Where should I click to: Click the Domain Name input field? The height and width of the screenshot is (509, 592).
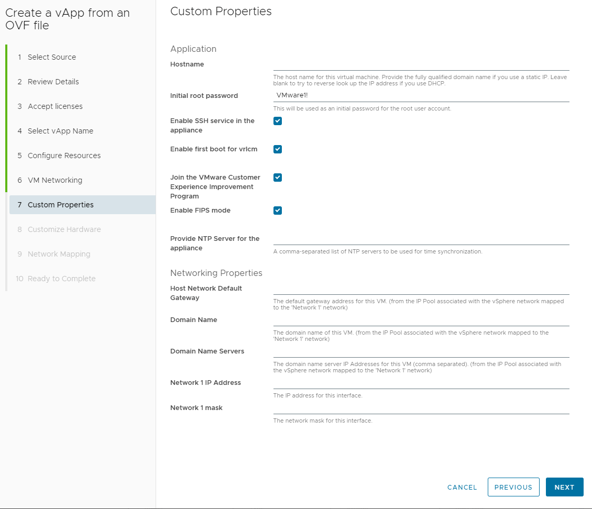[419, 322]
